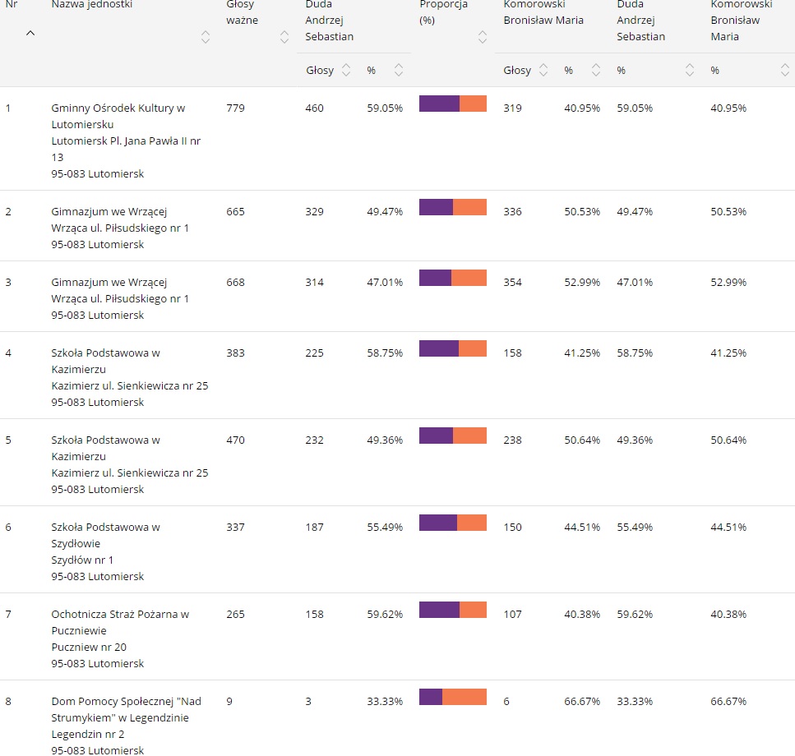Click the Proporcja (%) header label
This screenshot has width=795, height=756.
(444, 12)
